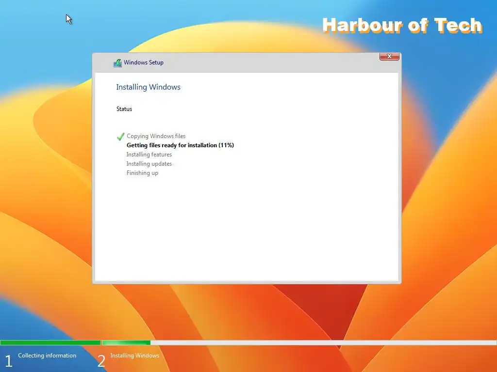
Task: Click the 'Finishing up' step
Action: 142,173
